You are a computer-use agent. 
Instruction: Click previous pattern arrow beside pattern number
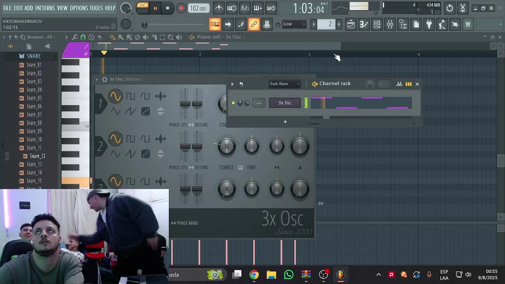coord(314,24)
